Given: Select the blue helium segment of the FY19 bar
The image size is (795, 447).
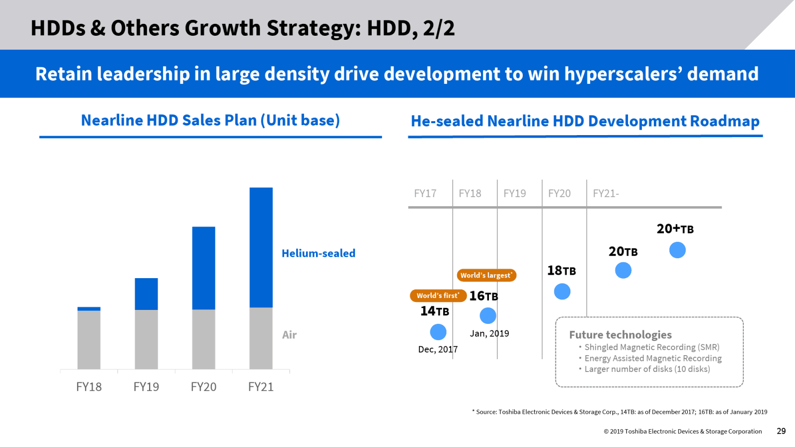Looking at the screenshot, I should (146, 294).
